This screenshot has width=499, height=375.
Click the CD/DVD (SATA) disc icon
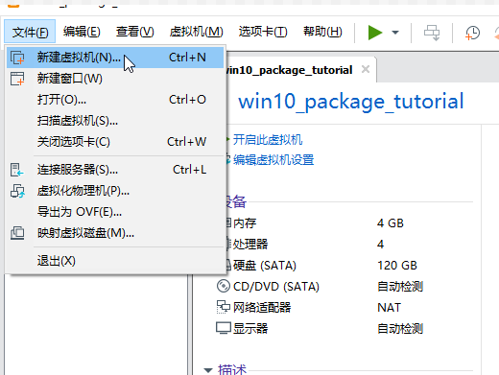point(224,286)
